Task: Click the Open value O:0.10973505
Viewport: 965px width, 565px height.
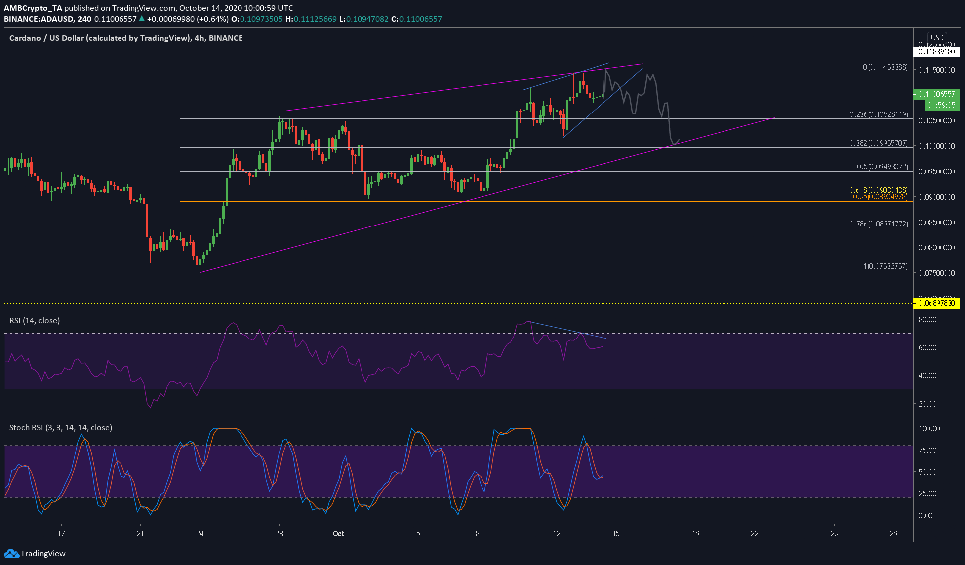Action: coord(257,19)
